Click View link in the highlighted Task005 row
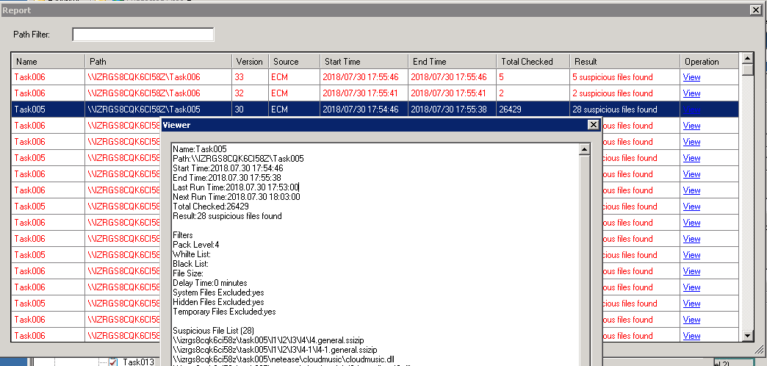The image size is (767, 366). pyautogui.click(x=691, y=110)
